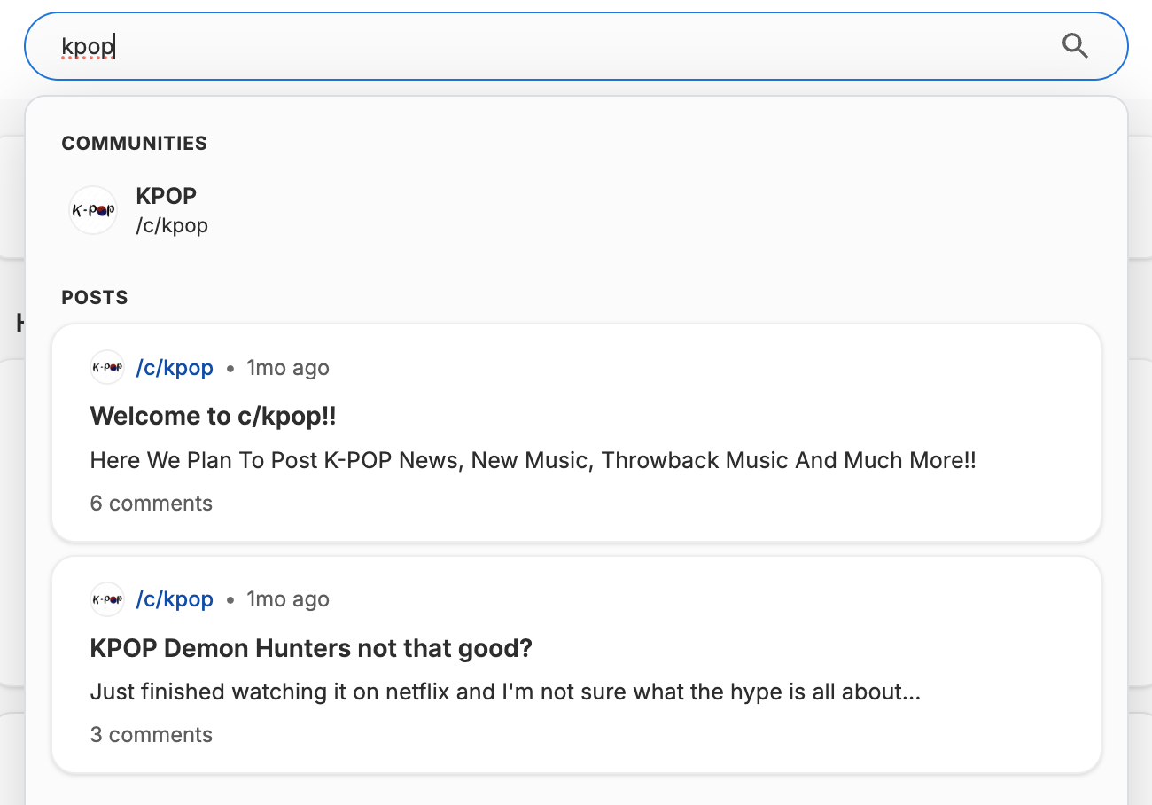Image resolution: width=1152 pixels, height=805 pixels.
Task: Open /c/kpop link on Demon Hunters post
Action: tap(175, 600)
